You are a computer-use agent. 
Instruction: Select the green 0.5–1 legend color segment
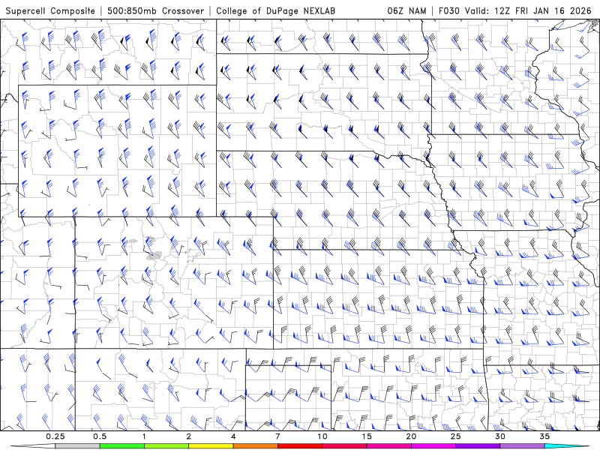[x=121, y=446]
